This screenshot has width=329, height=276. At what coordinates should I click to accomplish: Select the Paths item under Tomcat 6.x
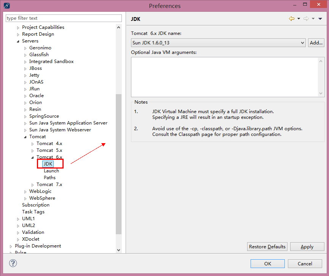[50, 178]
